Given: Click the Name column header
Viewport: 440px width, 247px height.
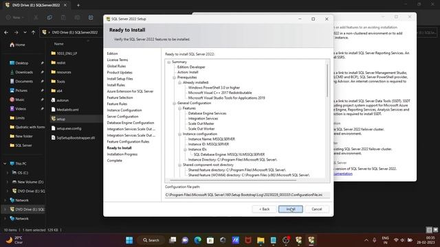Looking at the screenshot, I should click(x=58, y=44).
